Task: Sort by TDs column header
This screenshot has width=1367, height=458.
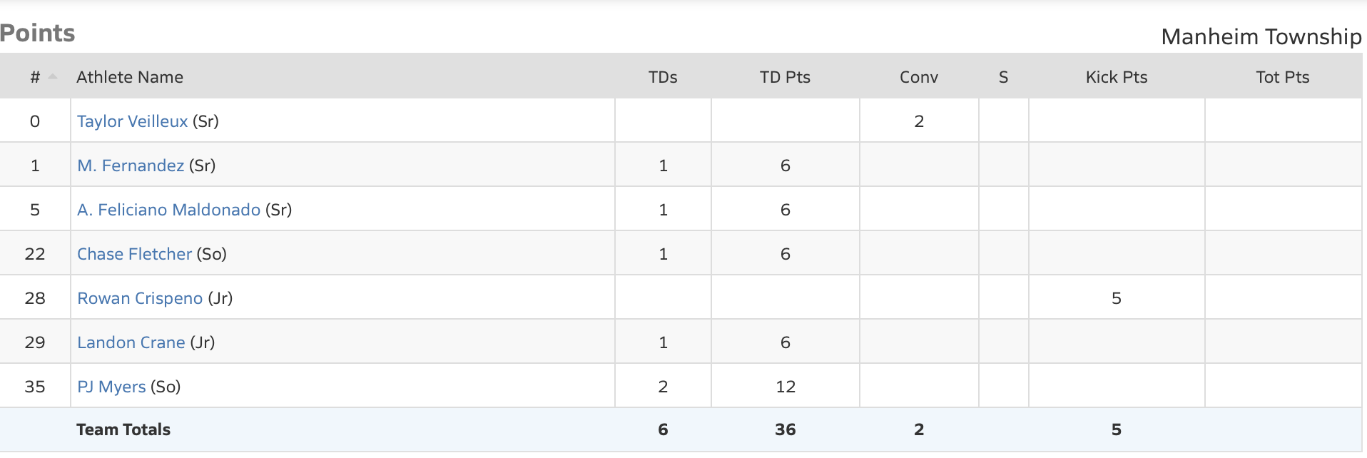Action: tap(663, 77)
